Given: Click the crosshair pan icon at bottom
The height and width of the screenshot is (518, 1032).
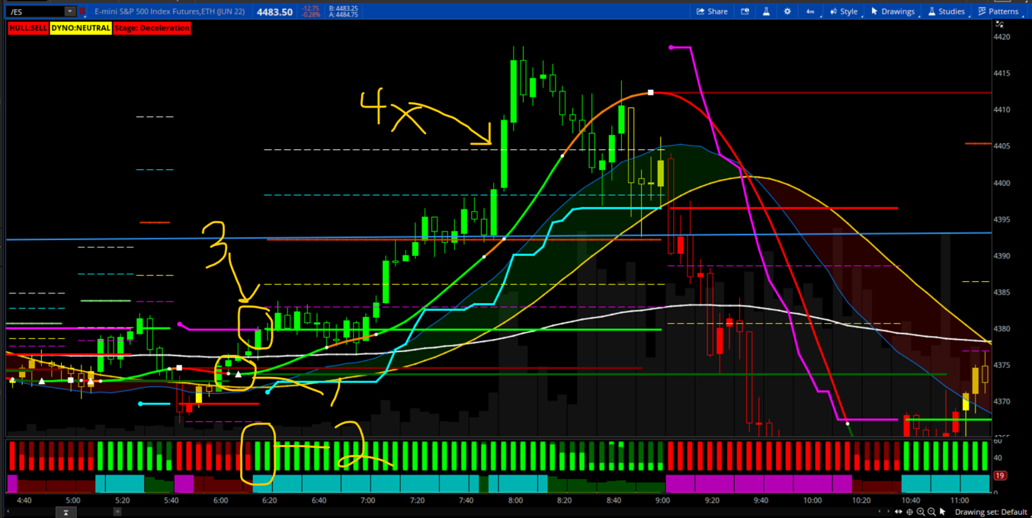Looking at the screenshot, I should point(909,512).
